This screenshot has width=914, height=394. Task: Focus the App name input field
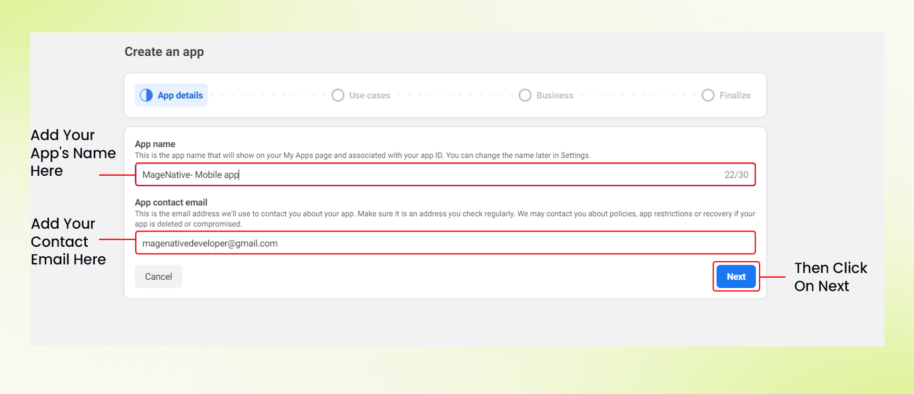[428, 175]
